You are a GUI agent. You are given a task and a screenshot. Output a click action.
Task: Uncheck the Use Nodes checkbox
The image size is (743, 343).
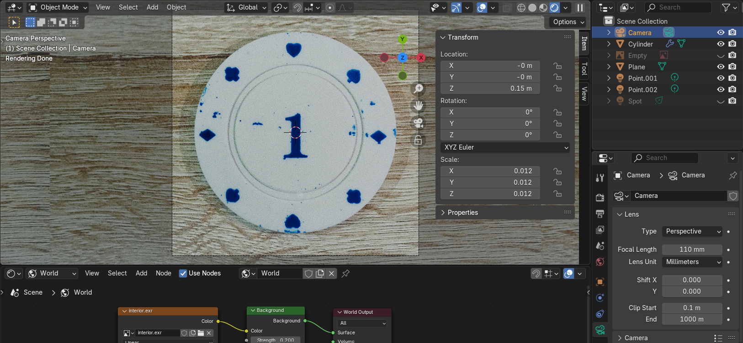point(183,273)
